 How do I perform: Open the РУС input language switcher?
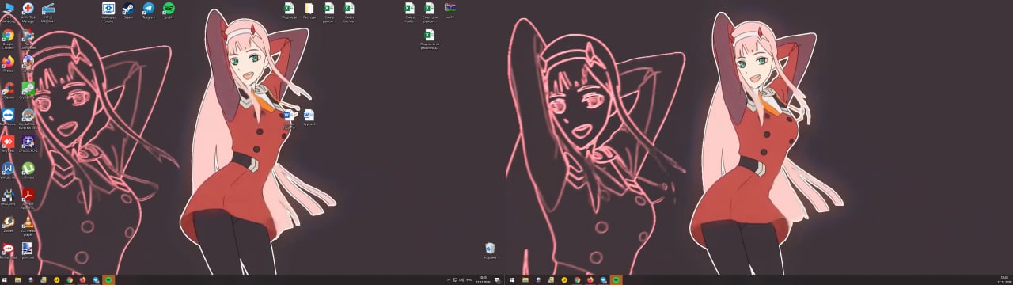(x=469, y=280)
